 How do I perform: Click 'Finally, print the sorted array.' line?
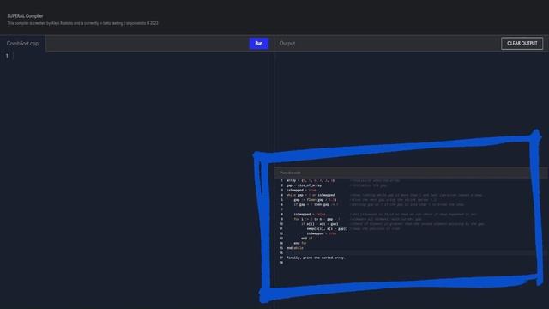[316, 257]
